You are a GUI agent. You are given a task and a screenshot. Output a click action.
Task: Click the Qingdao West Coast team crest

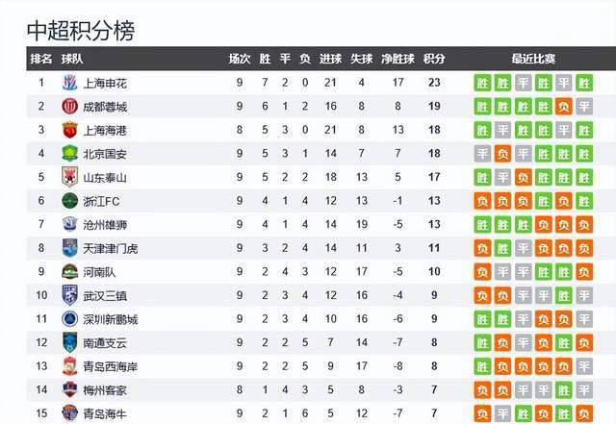coord(70,366)
